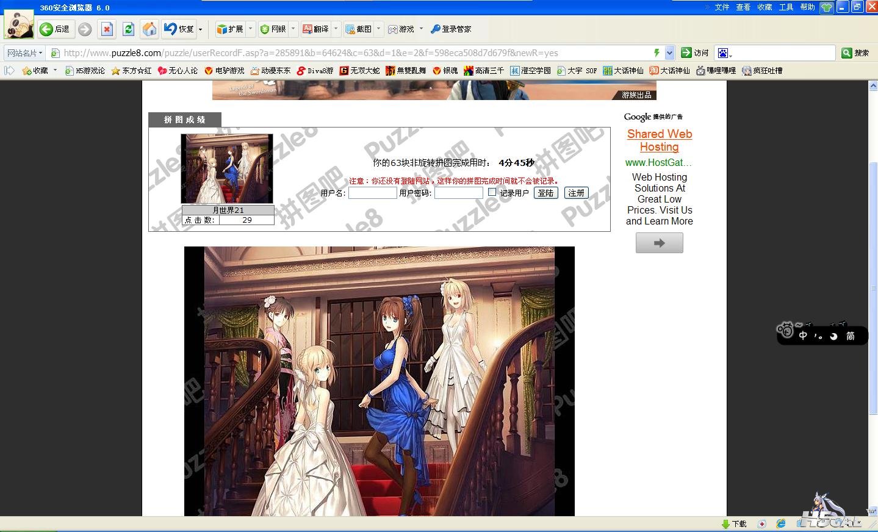Open the 無雙亂舞 bookmark
The width and height of the screenshot is (878, 532).
(x=406, y=71)
